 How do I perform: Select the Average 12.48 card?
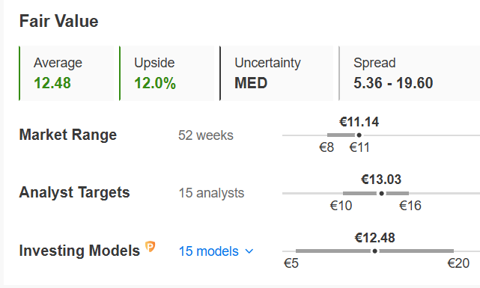pos(67,73)
